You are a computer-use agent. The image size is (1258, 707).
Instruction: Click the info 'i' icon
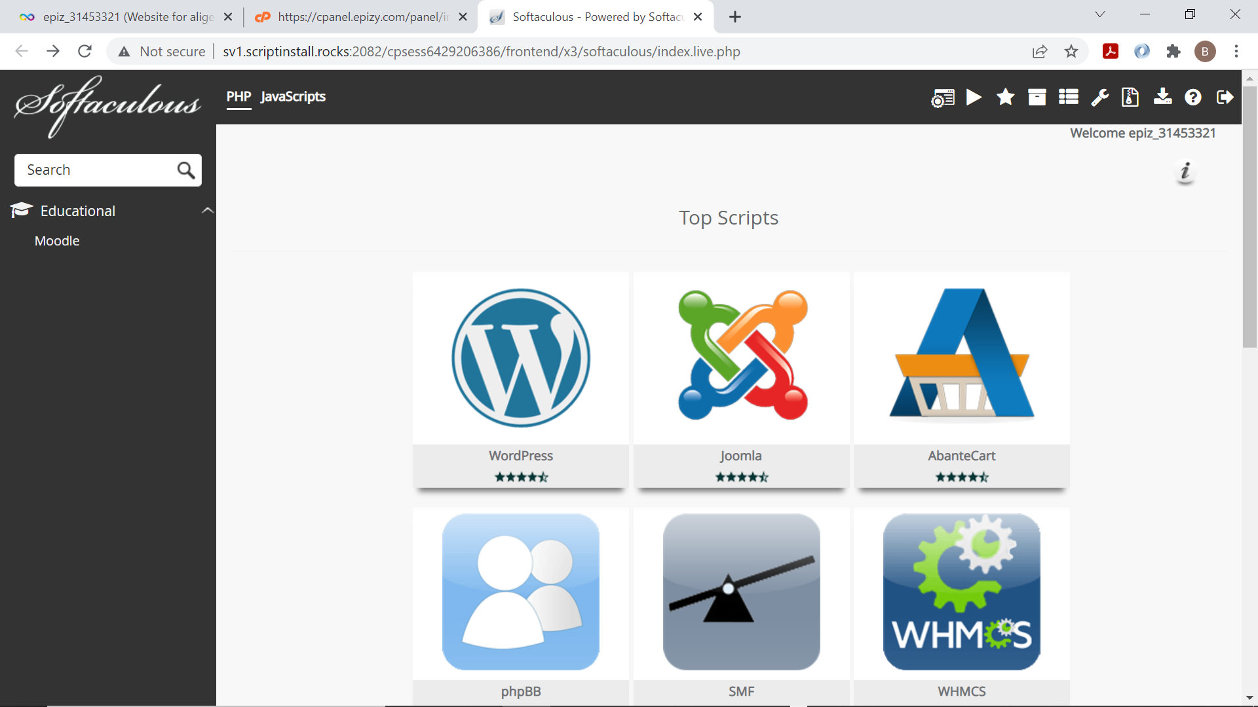pos(1185,172)
